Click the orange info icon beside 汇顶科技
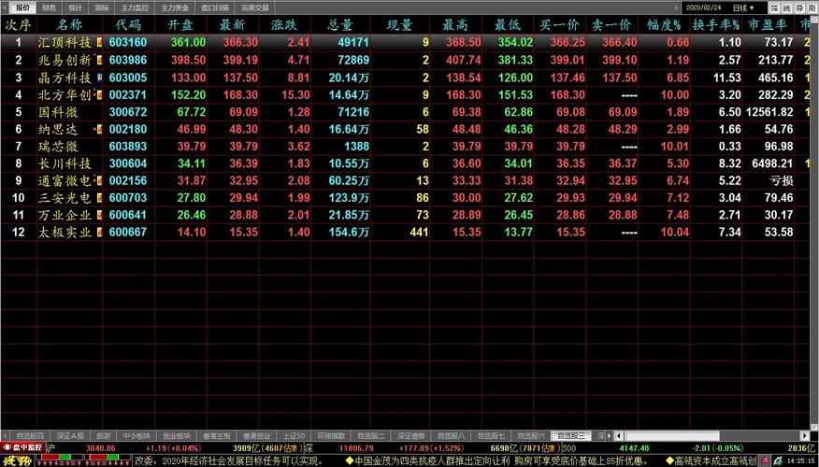The height and width of the screenshot is (467, 819). click(99, 42)
